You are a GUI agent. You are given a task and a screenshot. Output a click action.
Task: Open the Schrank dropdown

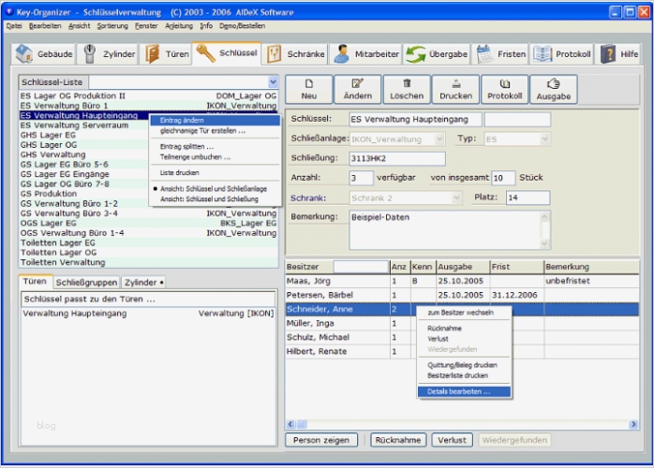[456, 197]
